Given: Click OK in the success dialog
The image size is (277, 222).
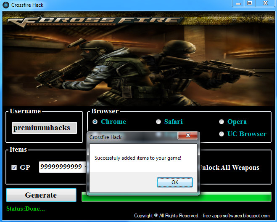Looking at the screenshot, I should (175, 182).
